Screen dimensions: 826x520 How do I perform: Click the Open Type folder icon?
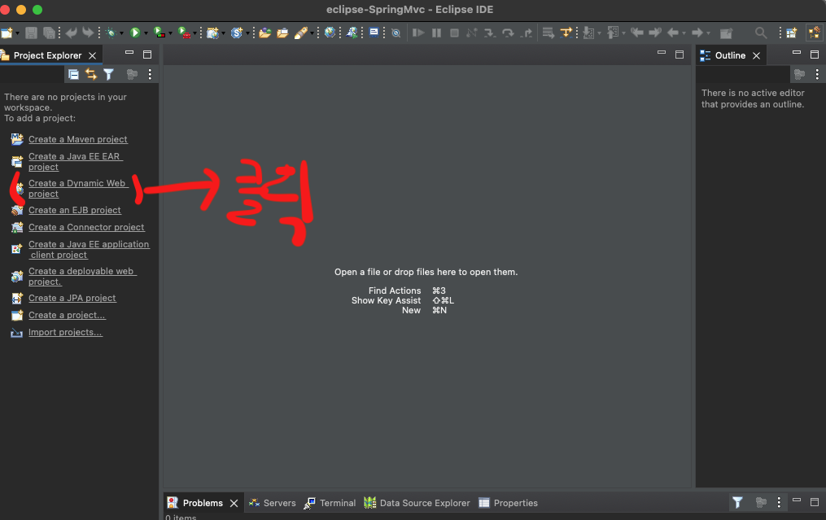265,33
